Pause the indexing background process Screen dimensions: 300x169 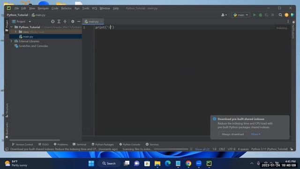point(191,149)
